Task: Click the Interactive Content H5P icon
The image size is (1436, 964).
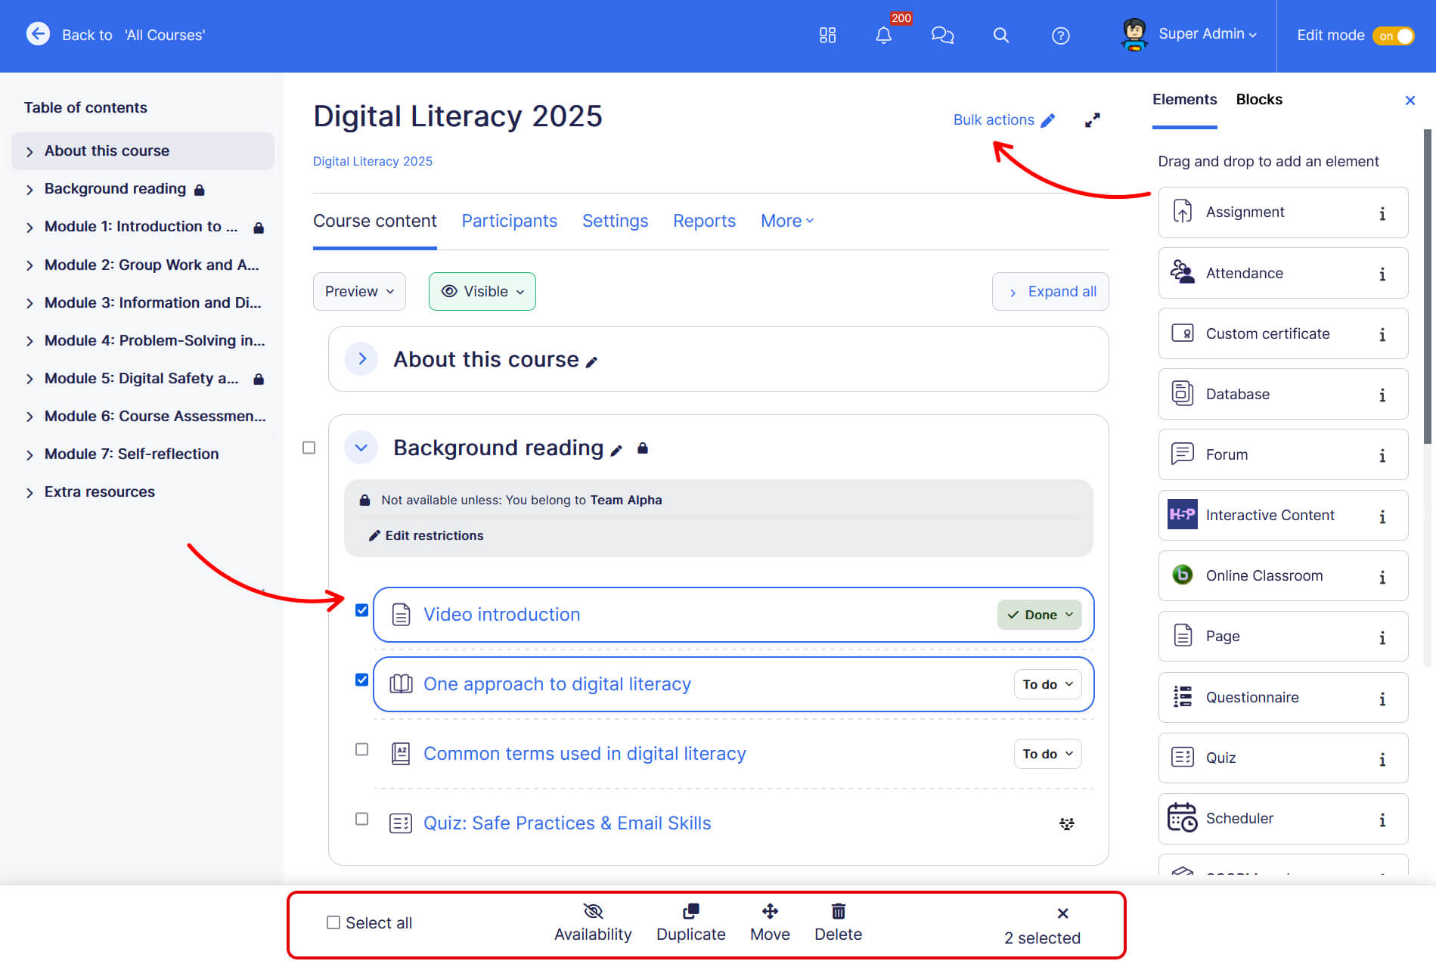Action: tap(1182, 515)
